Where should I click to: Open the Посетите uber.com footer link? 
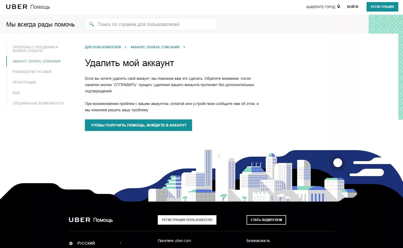(x=174, y=241)
